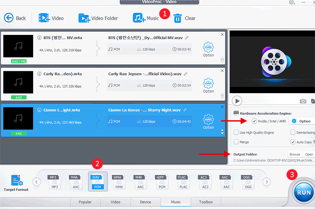Choose WMA output format
Screen dimensions: 315x209
(119, 182)
